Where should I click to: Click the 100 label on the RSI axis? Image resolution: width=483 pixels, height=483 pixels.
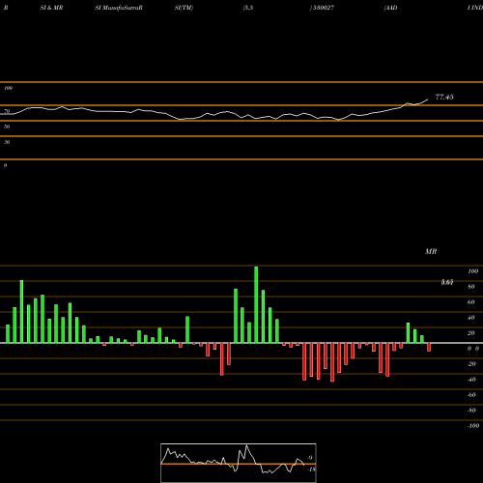(8, 88)
